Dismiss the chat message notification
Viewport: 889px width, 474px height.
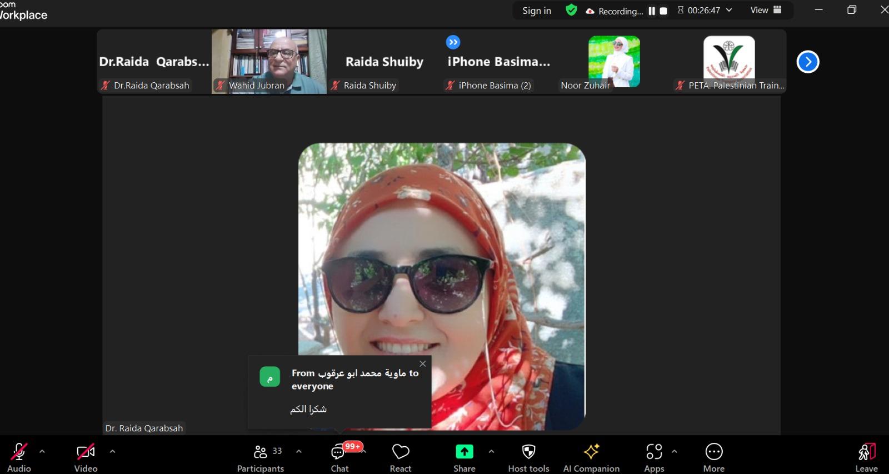423,364
